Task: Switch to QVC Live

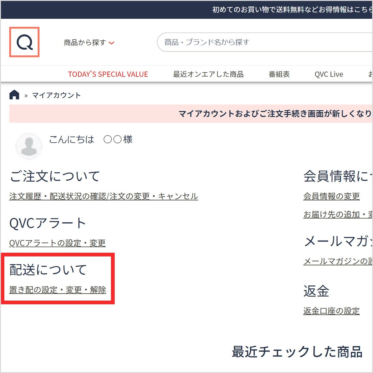Action: point(329,74)
